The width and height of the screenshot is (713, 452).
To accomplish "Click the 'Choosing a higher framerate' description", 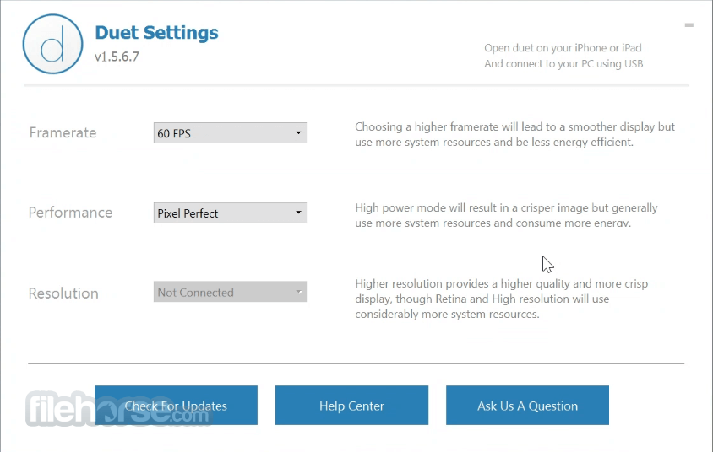I will (514, 134).
